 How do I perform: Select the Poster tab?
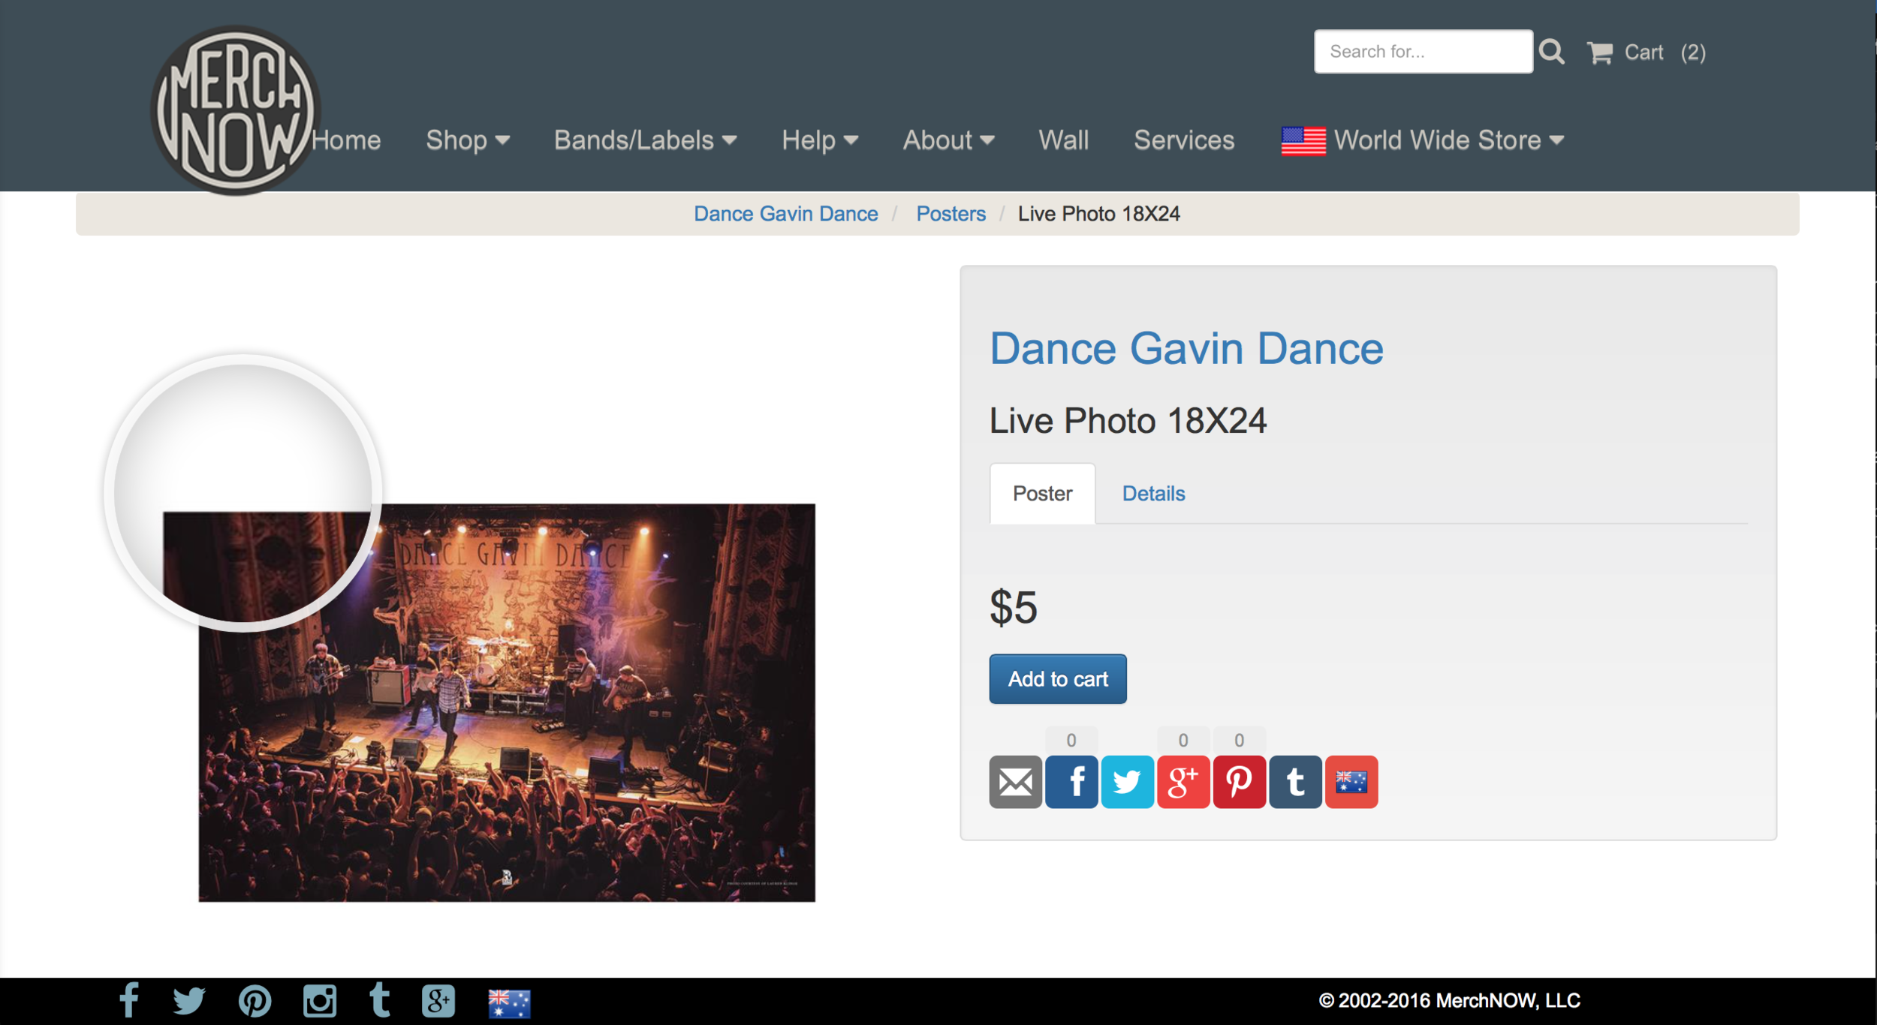(1042, 494)
